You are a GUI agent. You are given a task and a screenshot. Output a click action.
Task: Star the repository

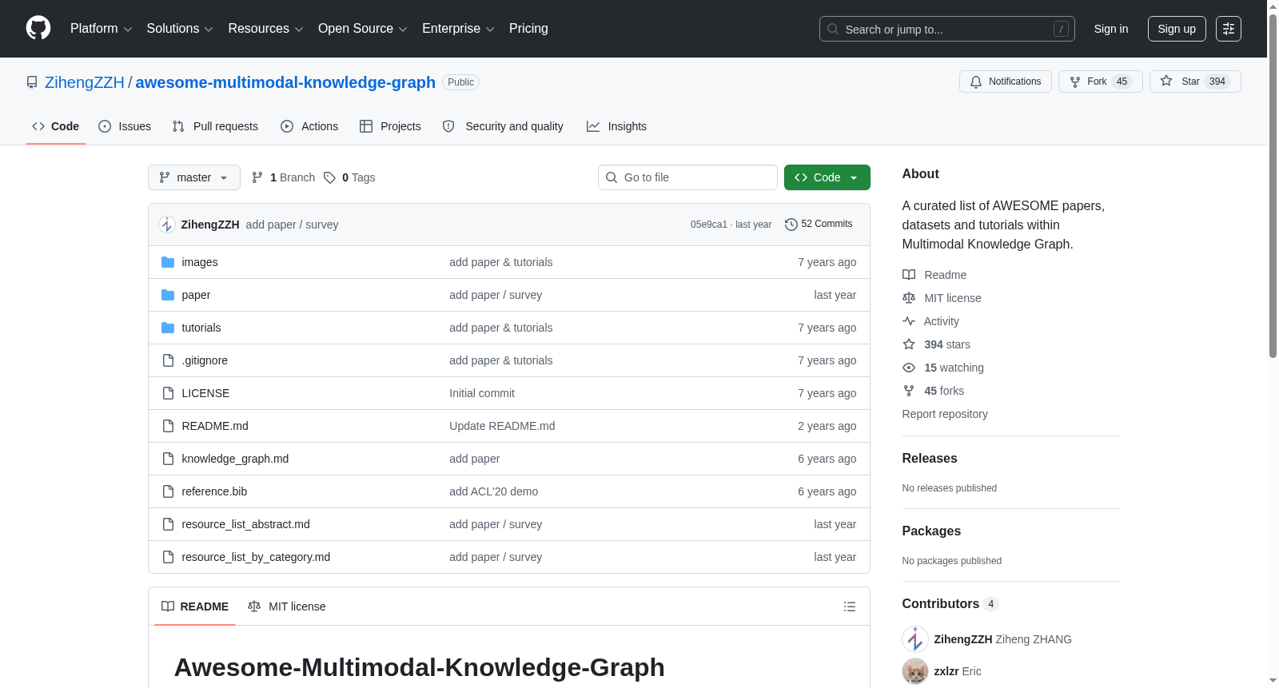[x=1195, y=82]
